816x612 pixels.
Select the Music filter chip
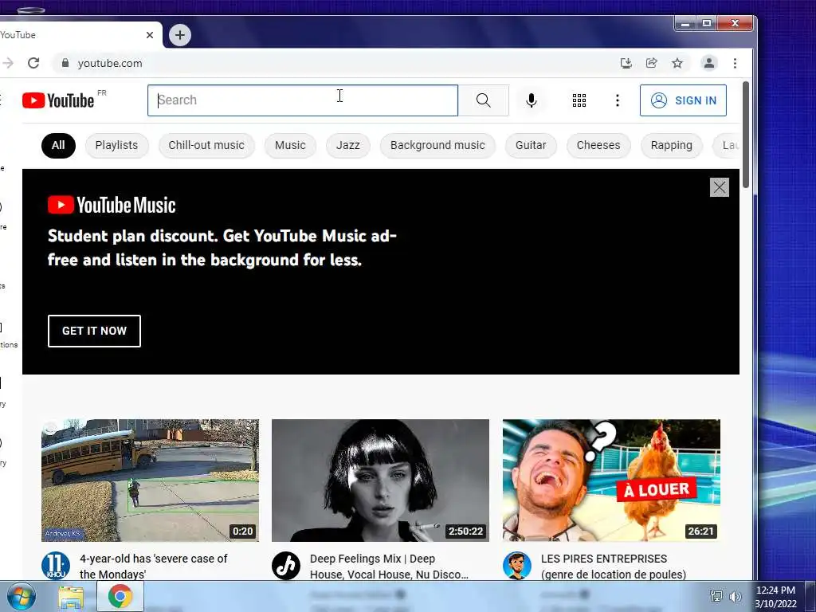(x=290, y=145)
